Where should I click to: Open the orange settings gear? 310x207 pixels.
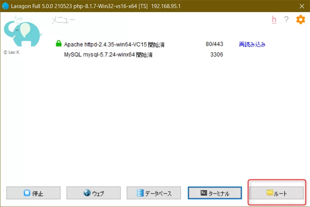300,19
